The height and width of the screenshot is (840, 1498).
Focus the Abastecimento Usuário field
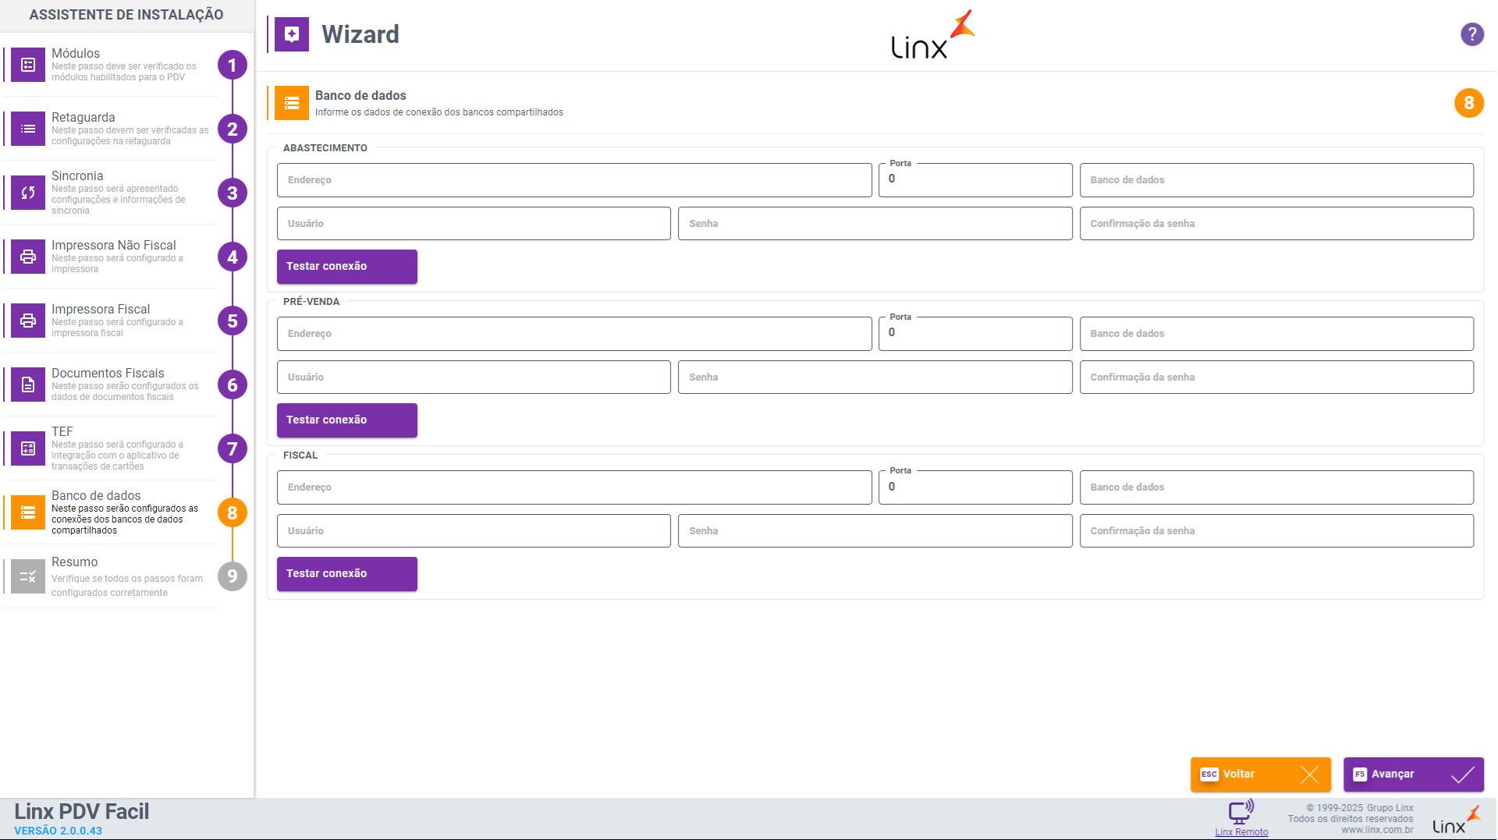pyautogui.click(x=474, y=224)
